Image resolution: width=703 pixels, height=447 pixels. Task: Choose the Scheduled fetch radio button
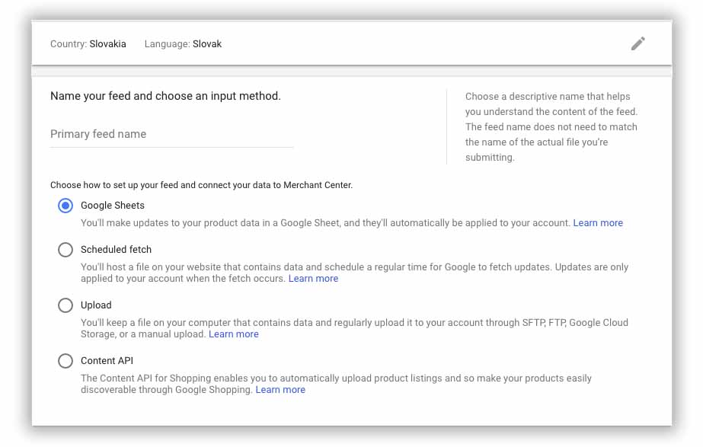(x=66, y=250)
